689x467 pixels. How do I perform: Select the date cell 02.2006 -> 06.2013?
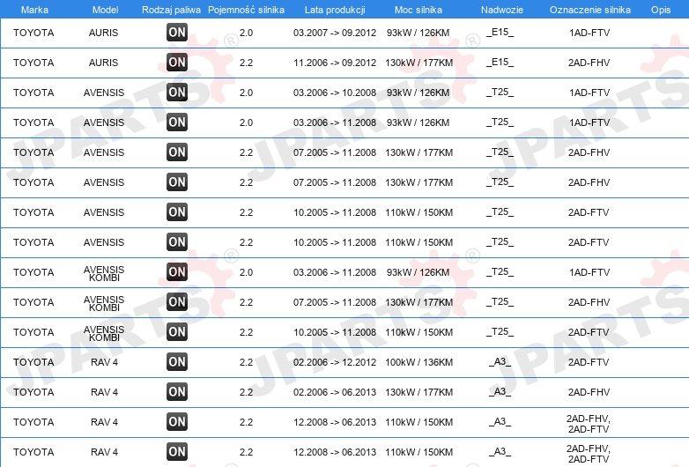pos(335,392)
